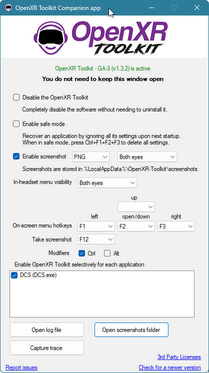This screenshot has height=373, width=209.
Task: Expand the empty 'up' hotkey dropdown
Action: pos(136,206)
